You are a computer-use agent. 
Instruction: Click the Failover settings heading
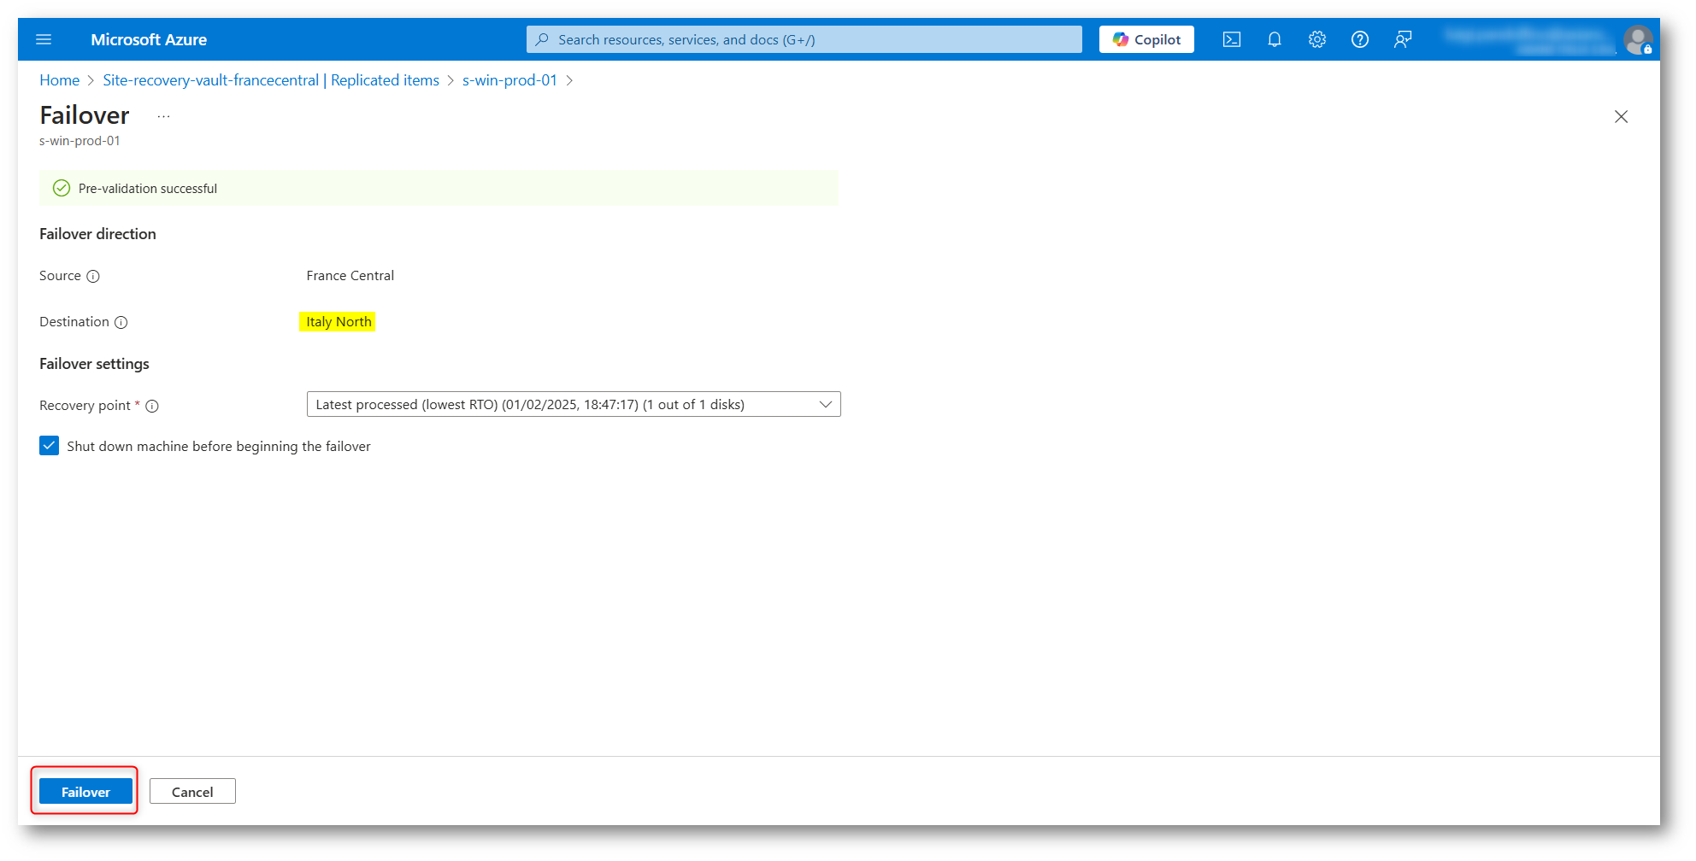94,364
